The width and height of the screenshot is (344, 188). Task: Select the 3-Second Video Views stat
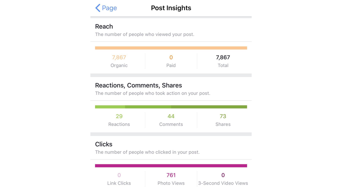pos(223,179)
